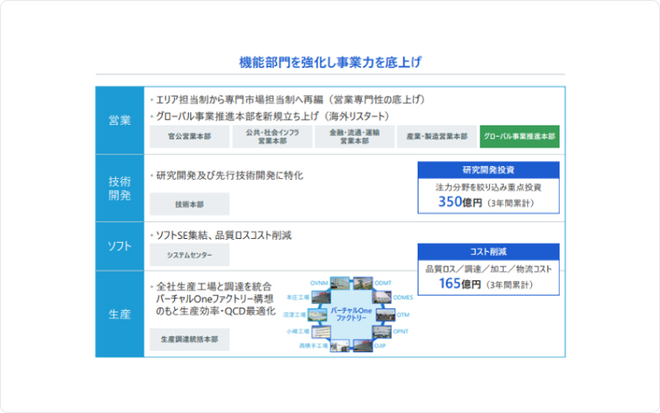Click the 生産 row header

(x=120, y=314)
